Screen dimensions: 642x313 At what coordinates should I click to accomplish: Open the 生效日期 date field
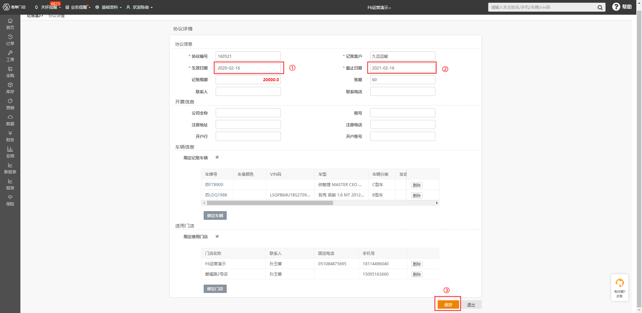pyautogui.click(x=248, y=68)
